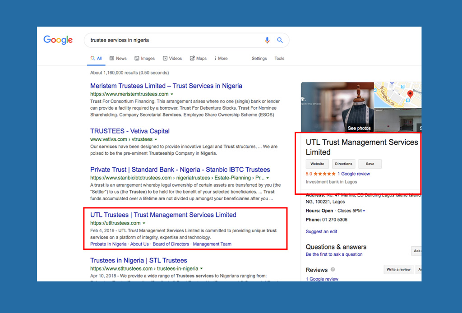Open the More search options menu
Viewport: 462px width, 313px height.
pyautogui.click(x=221, y=58)
